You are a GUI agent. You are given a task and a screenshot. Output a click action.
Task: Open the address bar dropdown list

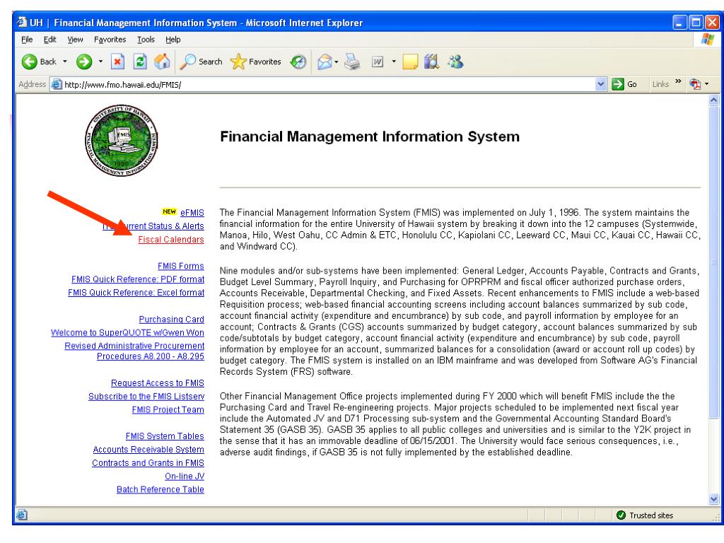(x=600, y=85)
